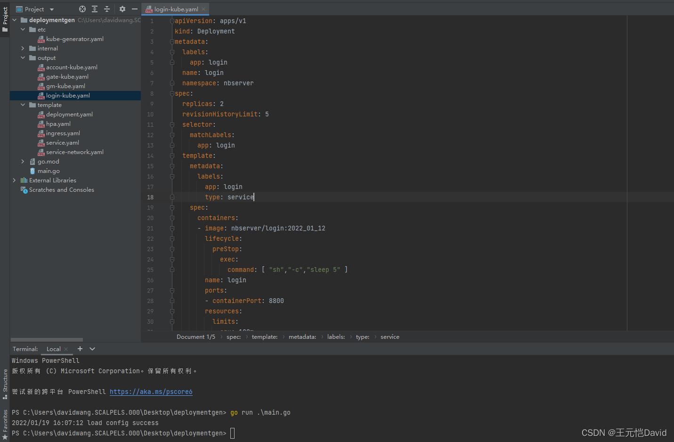Expand the internal folder

click(23, 48)
